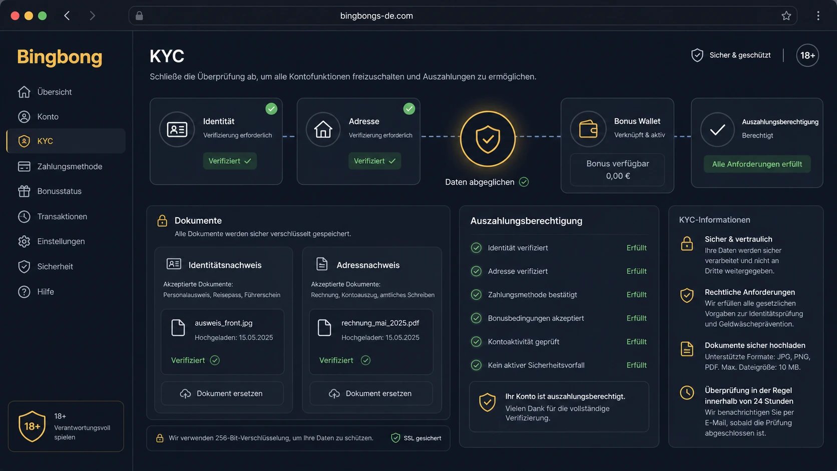Viewport: 837px width, 471px height.
Task: Go forward with the browser forward arrow
Action: (x=92, y=16)
